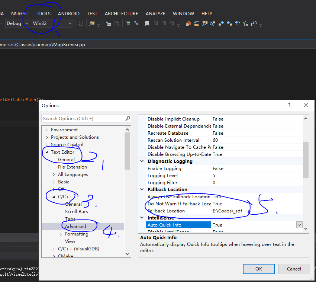Select General under Text Editor
Screen dimensions: 316x282
(x=66, y=160)
